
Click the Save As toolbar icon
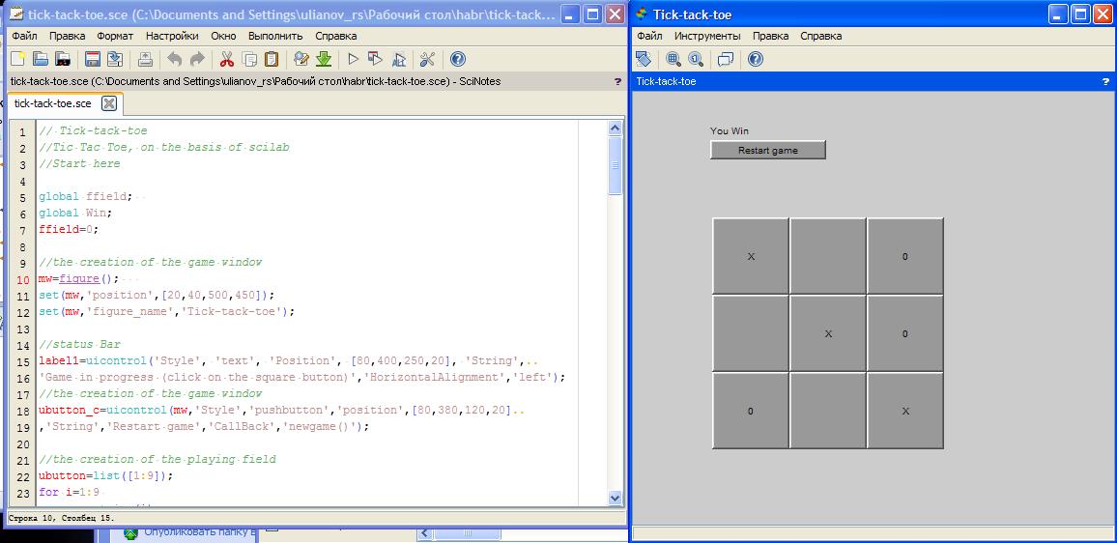click(115, 58)
